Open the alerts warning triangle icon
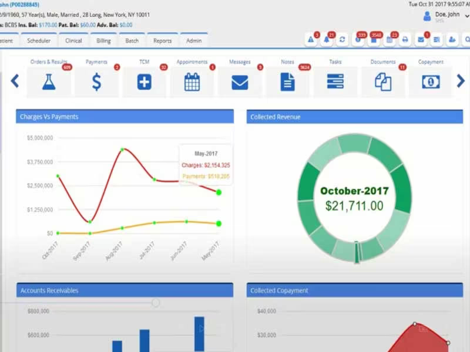This screenshot has height=352, width=470. point(311,39)
